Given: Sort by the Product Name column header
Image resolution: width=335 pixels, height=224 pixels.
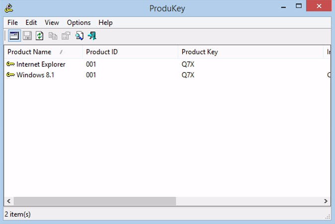Looking at the screenshot, I should click(x=43, y=52).
